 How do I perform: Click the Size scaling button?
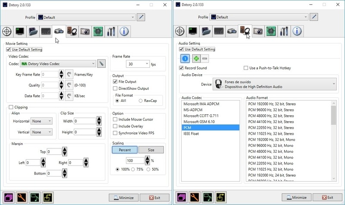151,150
